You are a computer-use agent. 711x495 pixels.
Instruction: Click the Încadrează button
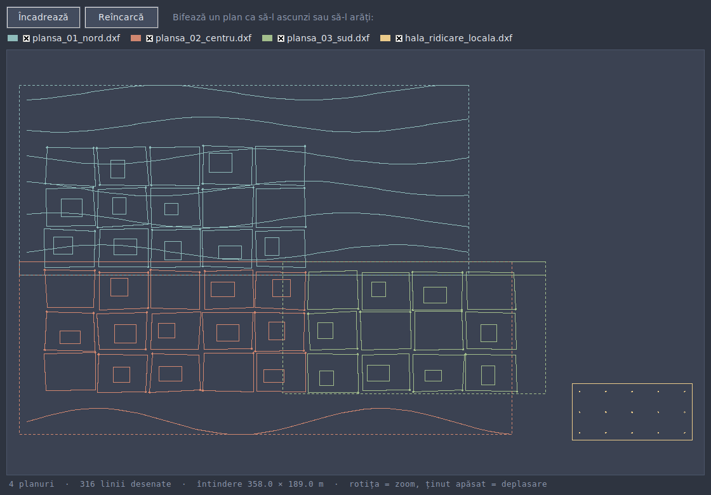pyautogui.click(x=44, y=17)
